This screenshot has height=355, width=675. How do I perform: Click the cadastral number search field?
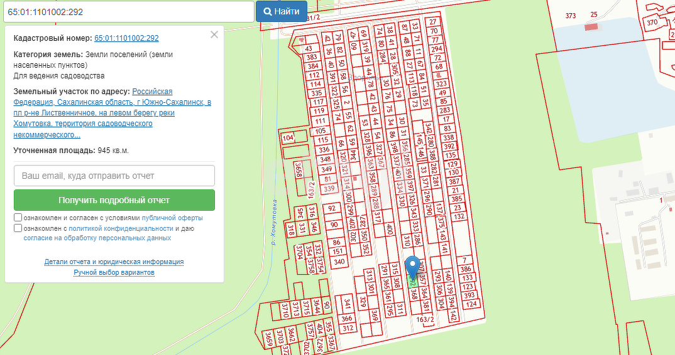click(127, 11)
